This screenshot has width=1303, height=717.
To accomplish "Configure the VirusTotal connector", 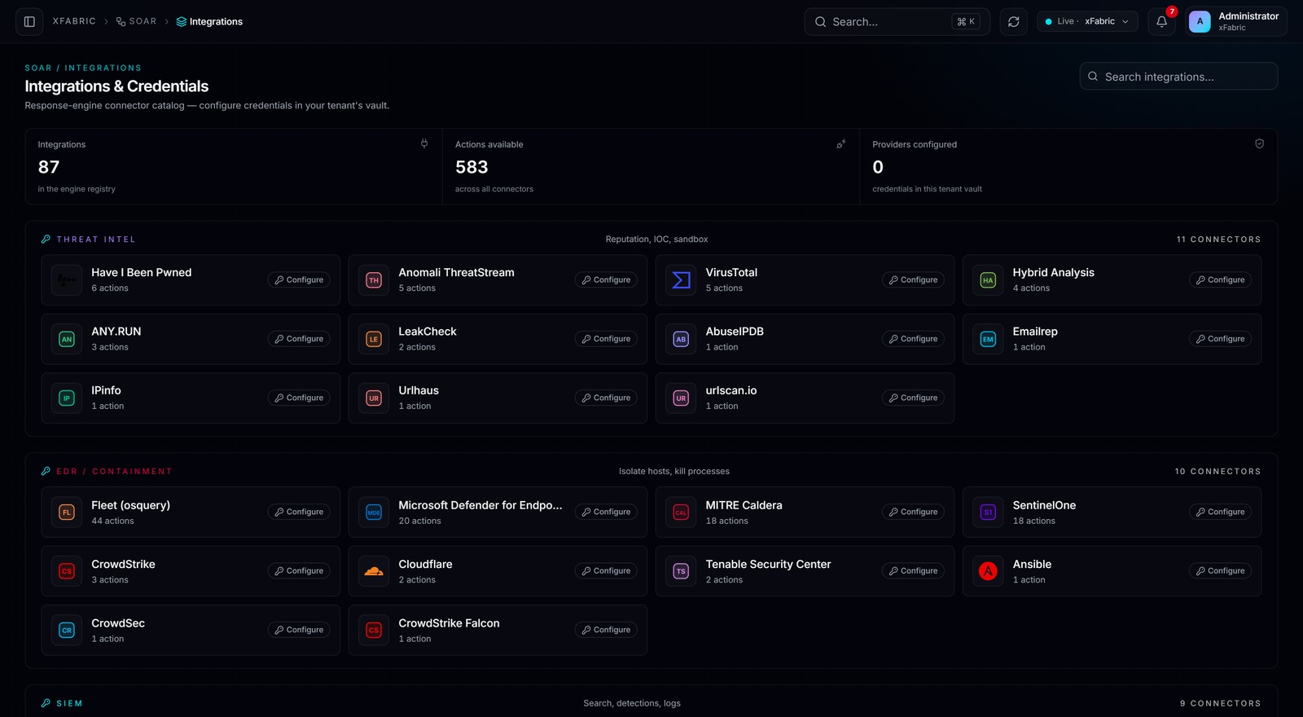I will [x=913, y=280].
